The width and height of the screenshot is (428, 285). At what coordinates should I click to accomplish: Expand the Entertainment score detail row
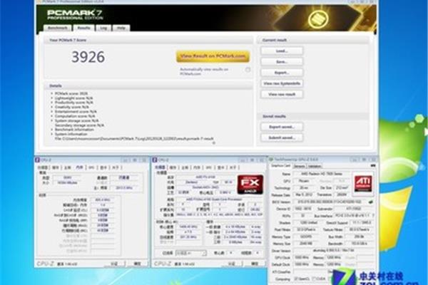click(51, 112)
